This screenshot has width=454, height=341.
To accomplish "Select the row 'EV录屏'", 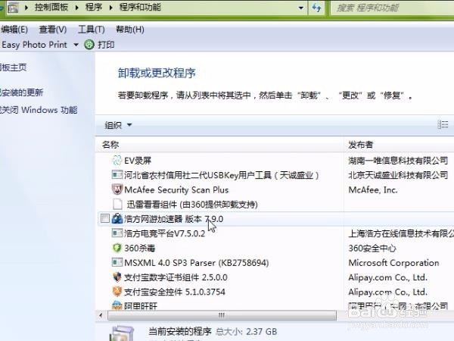I will coord(138,161).
